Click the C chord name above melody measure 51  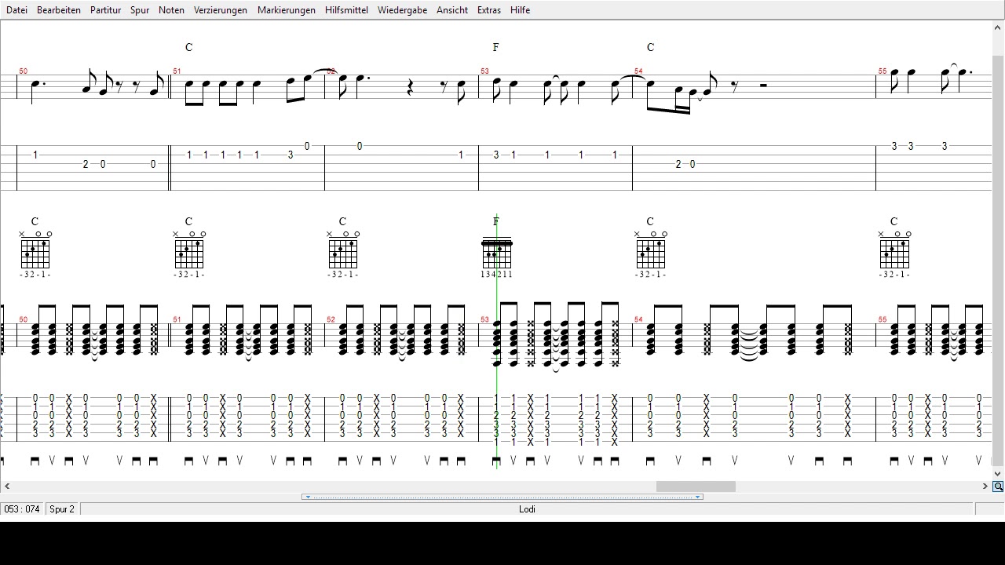pos(188,47)
